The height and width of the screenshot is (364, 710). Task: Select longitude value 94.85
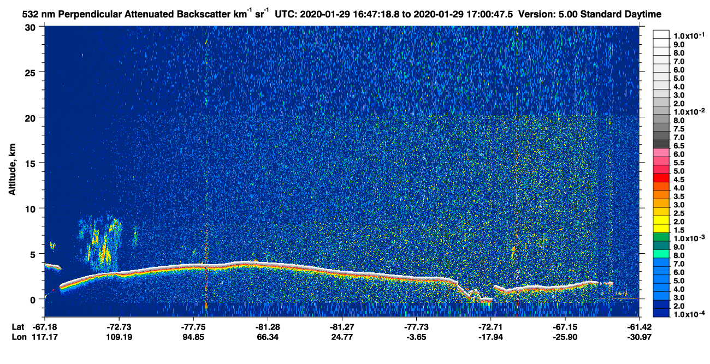[x=194, y=337]
